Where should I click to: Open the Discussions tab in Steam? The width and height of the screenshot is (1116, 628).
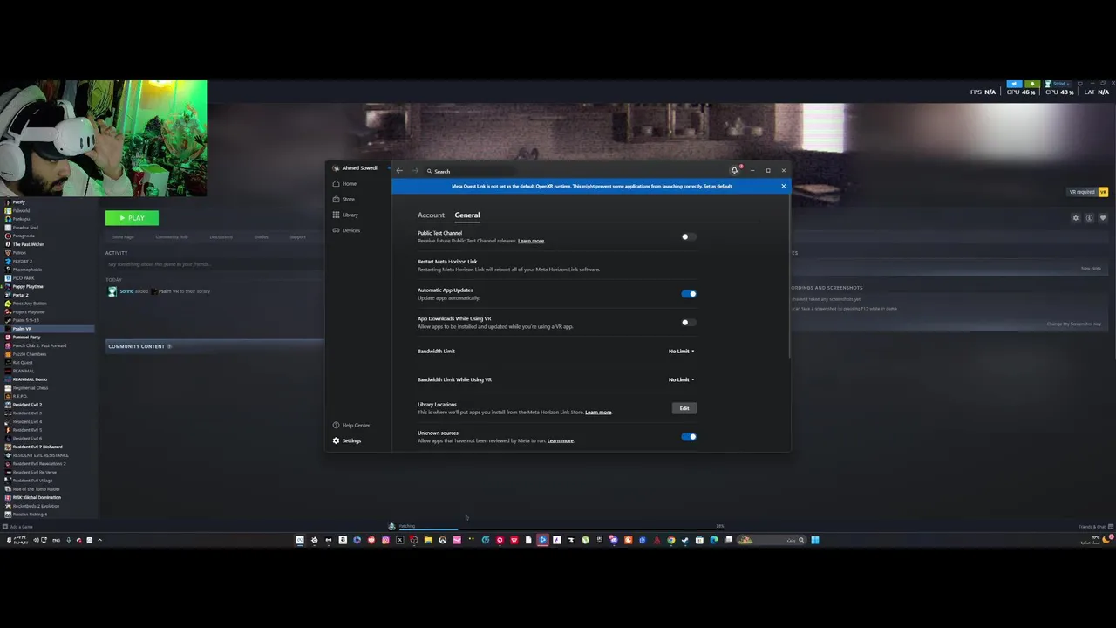click(221, 236)
